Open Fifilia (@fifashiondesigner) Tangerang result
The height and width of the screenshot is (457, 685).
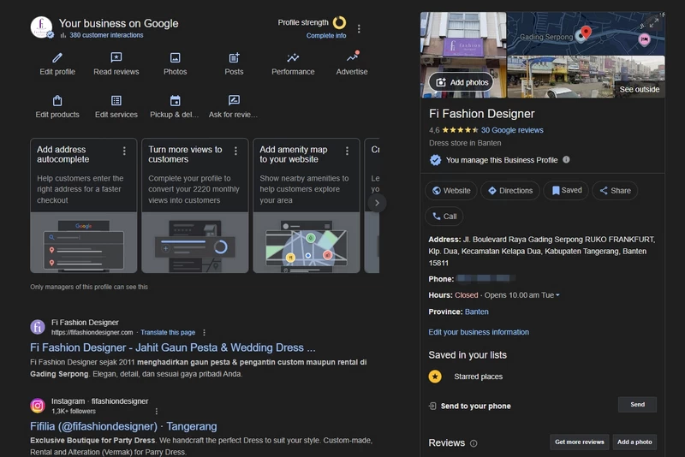123,426
